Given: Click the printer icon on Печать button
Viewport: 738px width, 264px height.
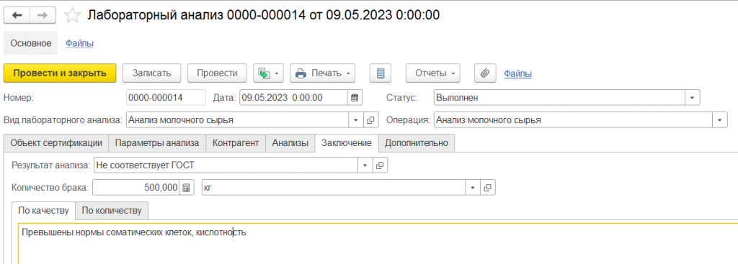Looking at the screenshot, I should [301, 73].
